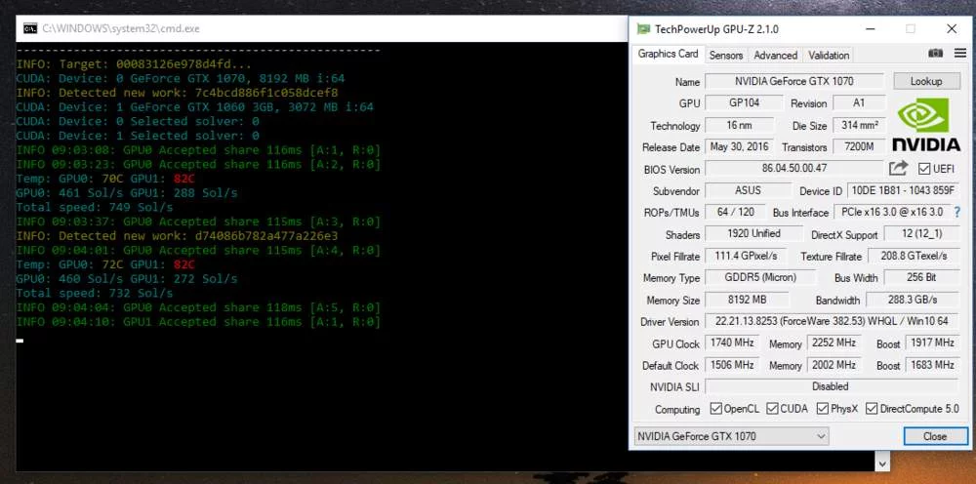Click the Default Clock field 1506 MHz
Image resolution: width=976 pixels, height=484 pixels.
pyautogui.click(x=732, y=365)
